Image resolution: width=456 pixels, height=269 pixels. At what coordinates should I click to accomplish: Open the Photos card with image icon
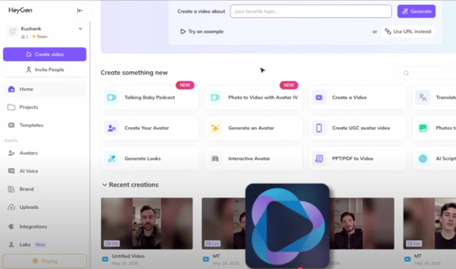(434, 128)
